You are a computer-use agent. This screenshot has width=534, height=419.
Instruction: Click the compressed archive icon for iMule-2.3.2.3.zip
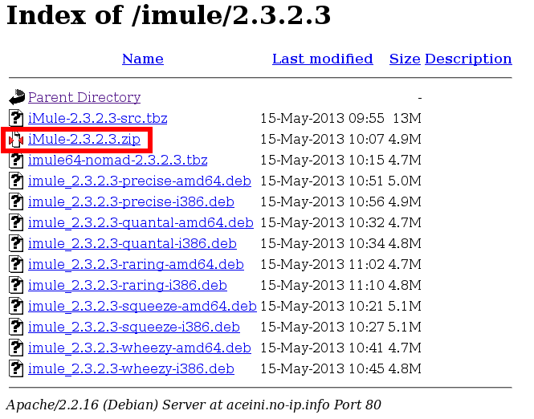coord(17,140)
